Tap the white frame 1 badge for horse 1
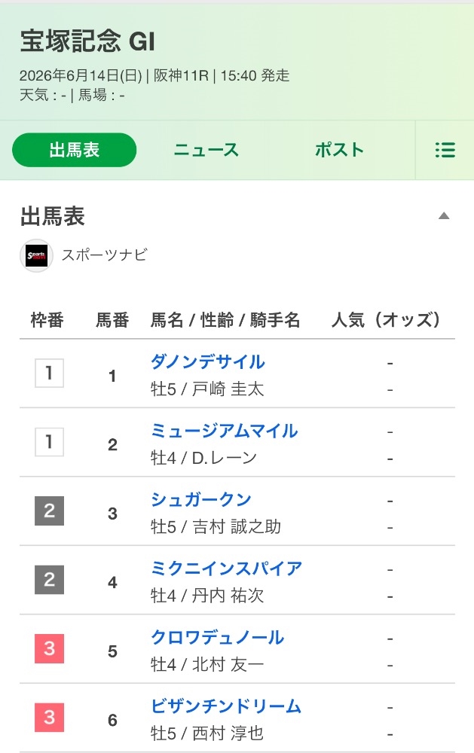 coord(49,373)
